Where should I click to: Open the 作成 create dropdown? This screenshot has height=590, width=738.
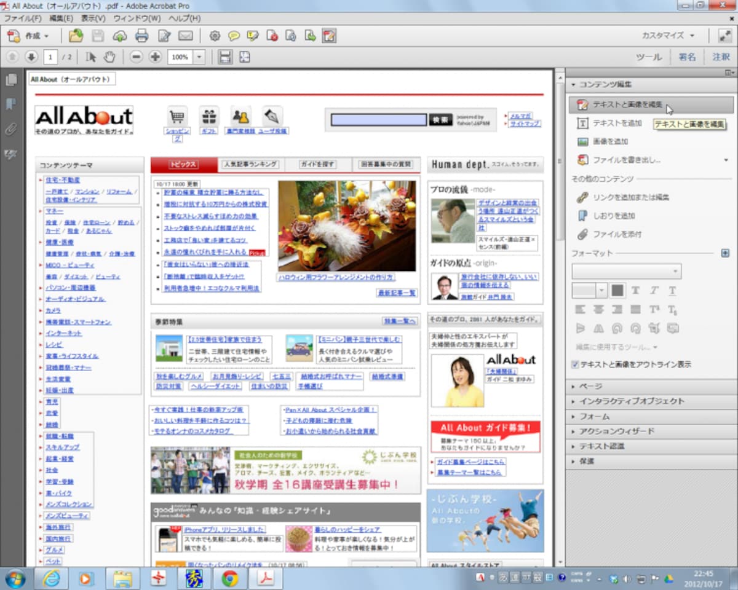pyautogui.click(x=28, y=36)
